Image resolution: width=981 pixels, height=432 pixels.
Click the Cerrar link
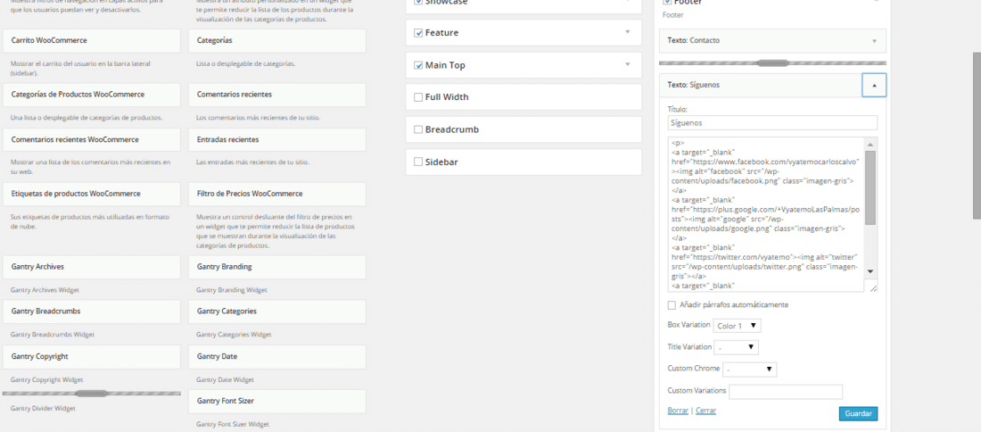pyautogui.click(x=705, y=411)
